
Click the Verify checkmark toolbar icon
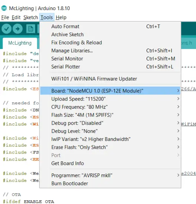(x=7, y=29)
